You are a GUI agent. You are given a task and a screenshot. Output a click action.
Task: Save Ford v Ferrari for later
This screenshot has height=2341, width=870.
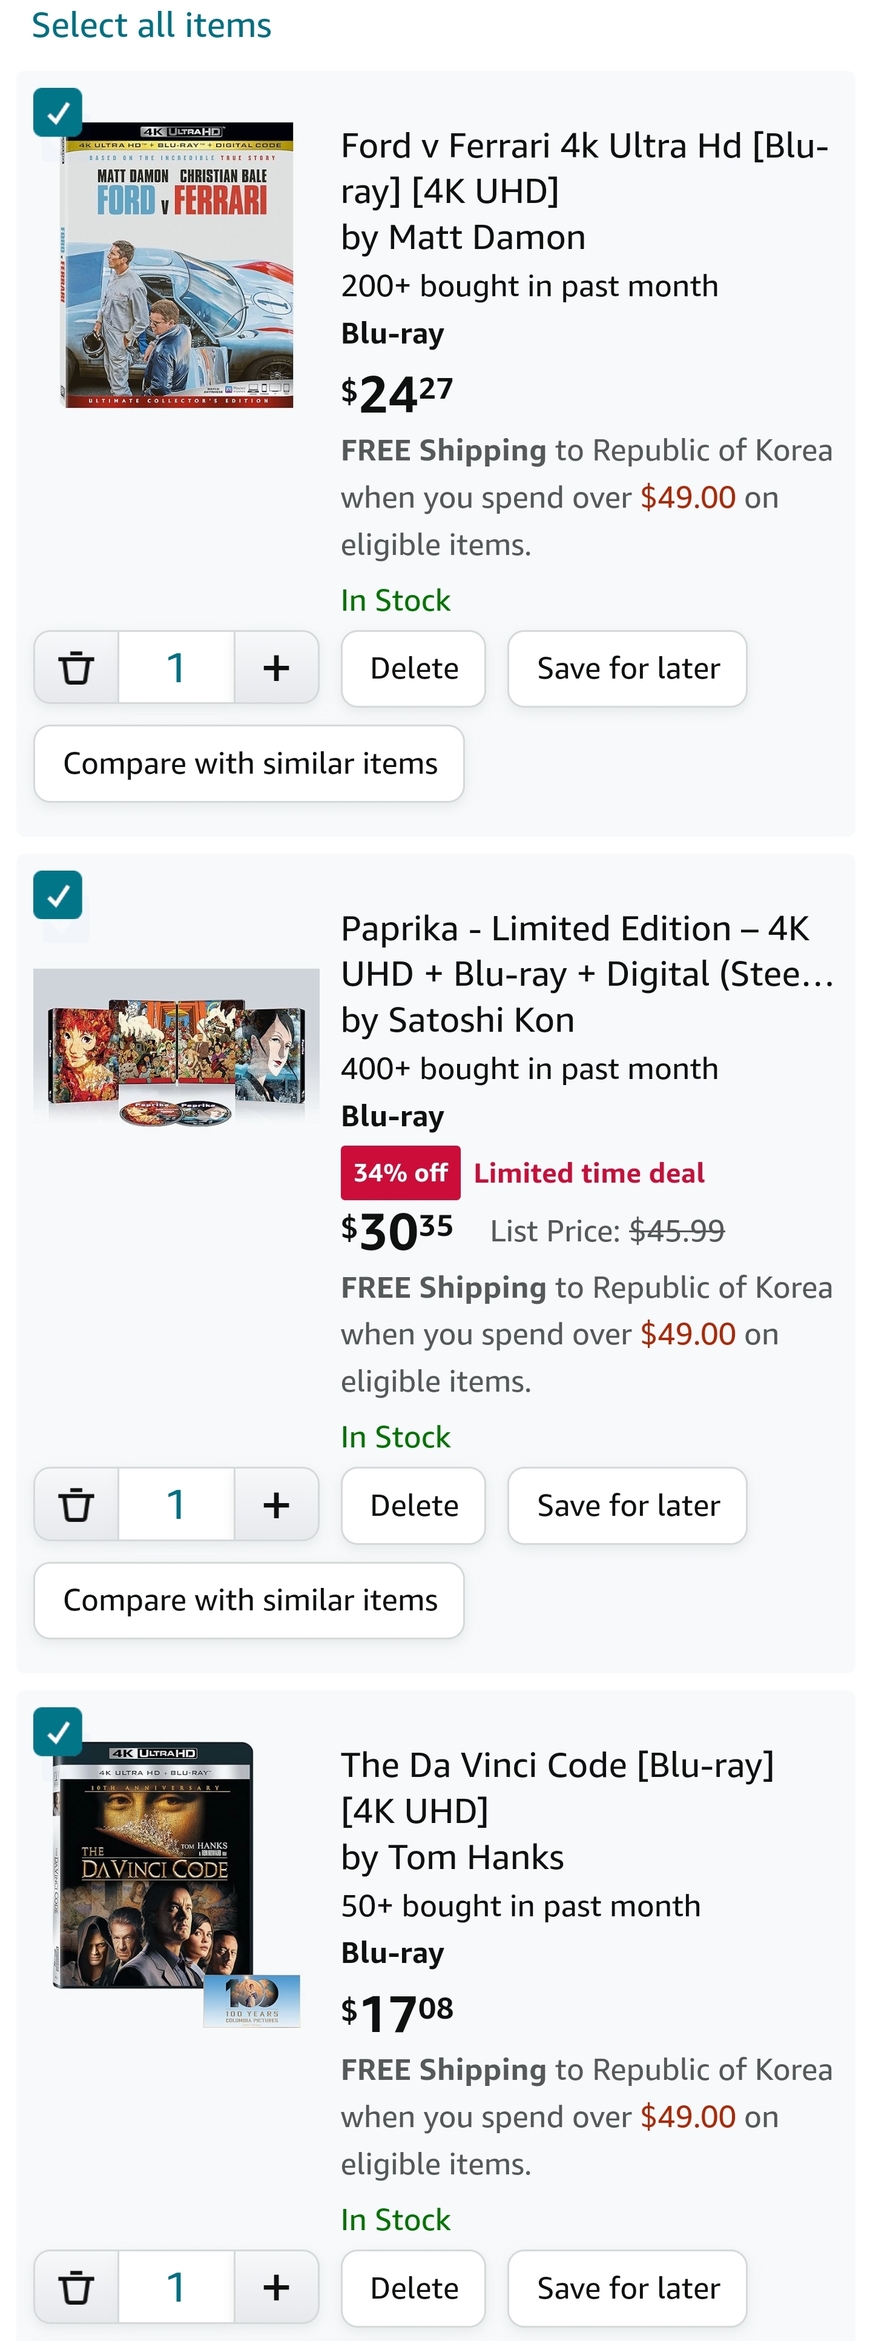(627, 669)
